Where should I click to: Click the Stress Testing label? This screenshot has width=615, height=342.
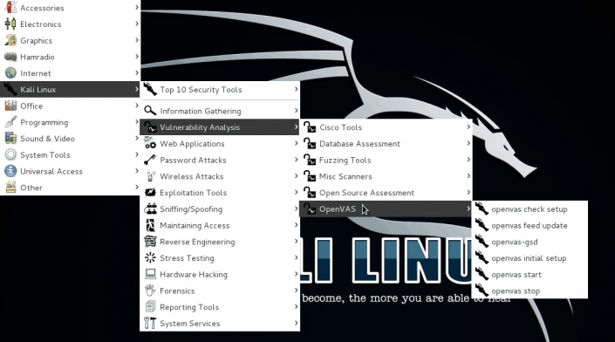187,258
